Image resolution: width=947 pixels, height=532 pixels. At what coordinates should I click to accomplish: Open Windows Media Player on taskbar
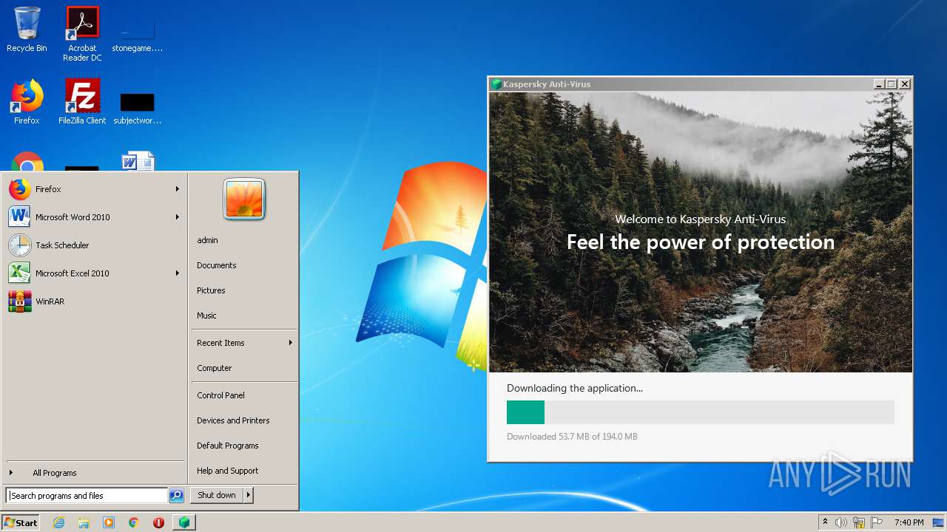pyautogui.click(x=109, y=522)
